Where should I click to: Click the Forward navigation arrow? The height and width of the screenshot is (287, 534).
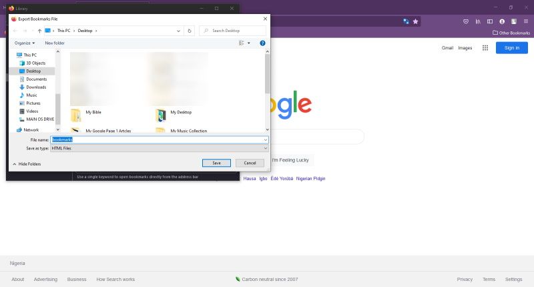(x=25, y=31)
